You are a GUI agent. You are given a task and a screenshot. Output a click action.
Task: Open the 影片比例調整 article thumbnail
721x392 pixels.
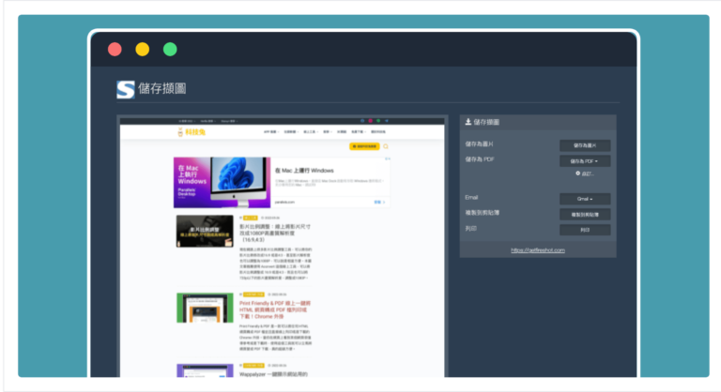point(205,231)
